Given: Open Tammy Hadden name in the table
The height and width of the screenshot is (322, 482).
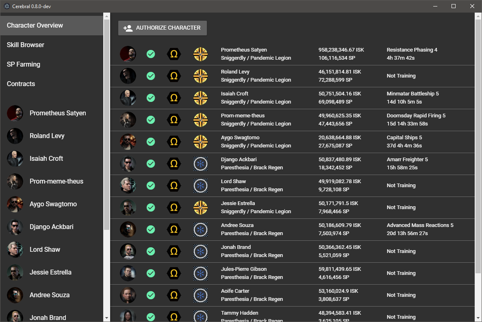Looking at the screenshot, I should 239,313.
